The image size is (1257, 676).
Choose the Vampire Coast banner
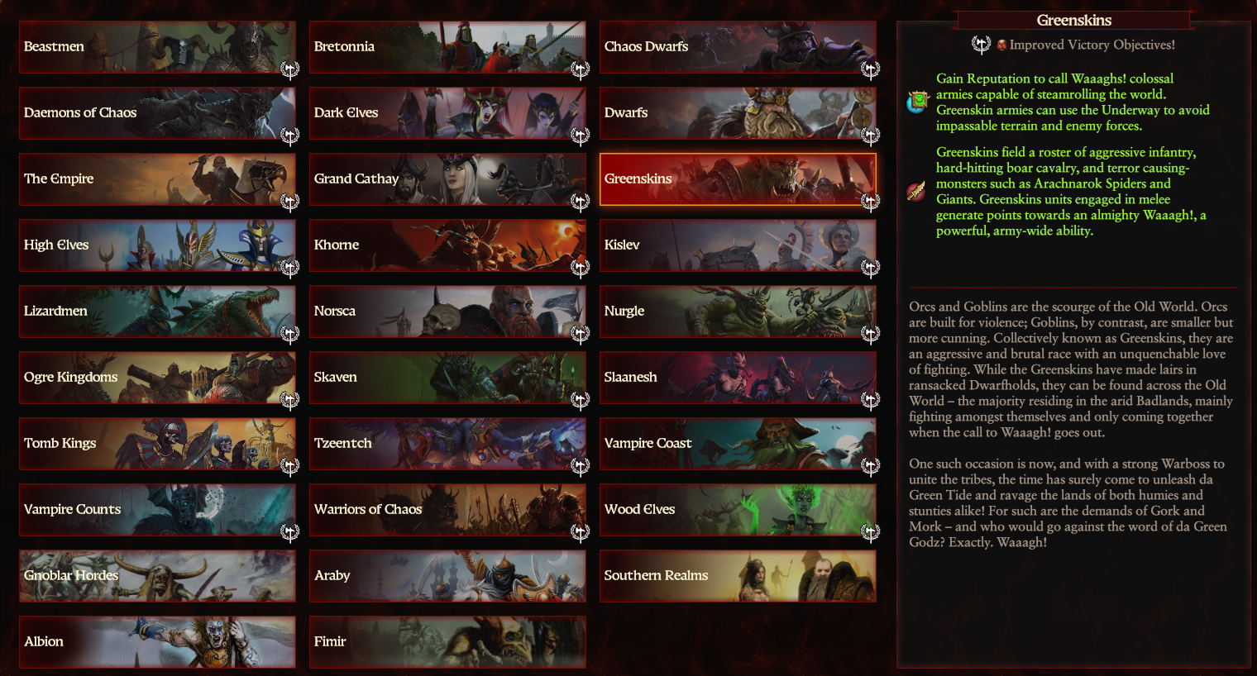(x=738, y=444)
